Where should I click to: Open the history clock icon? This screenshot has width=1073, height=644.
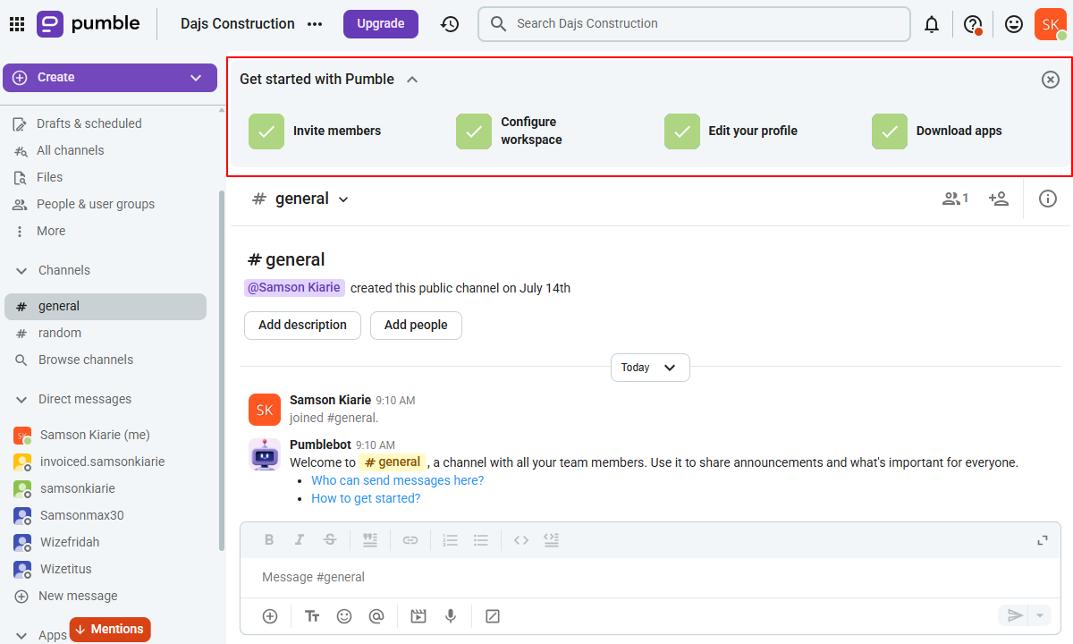click(x=450, y=24)
